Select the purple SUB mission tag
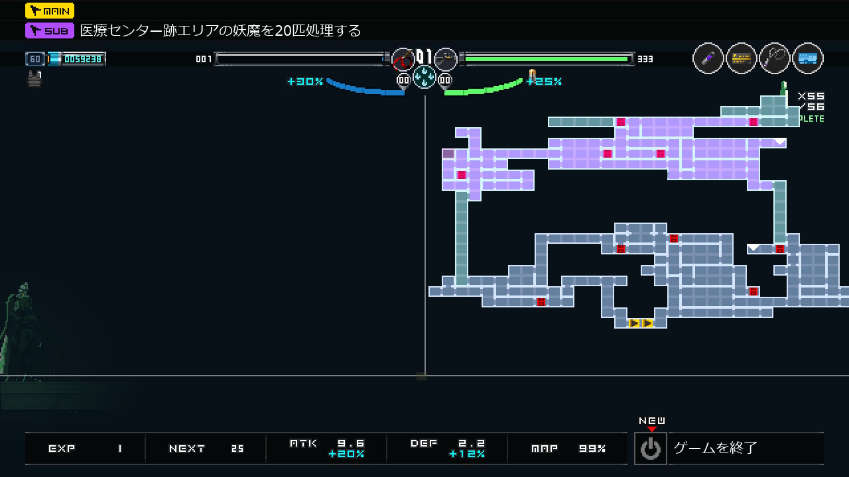Image resolution: width=849 pixels, height=477 pixels. coord(50,30)
